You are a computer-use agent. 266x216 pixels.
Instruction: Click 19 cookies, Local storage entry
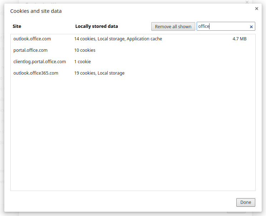(99, 73)
